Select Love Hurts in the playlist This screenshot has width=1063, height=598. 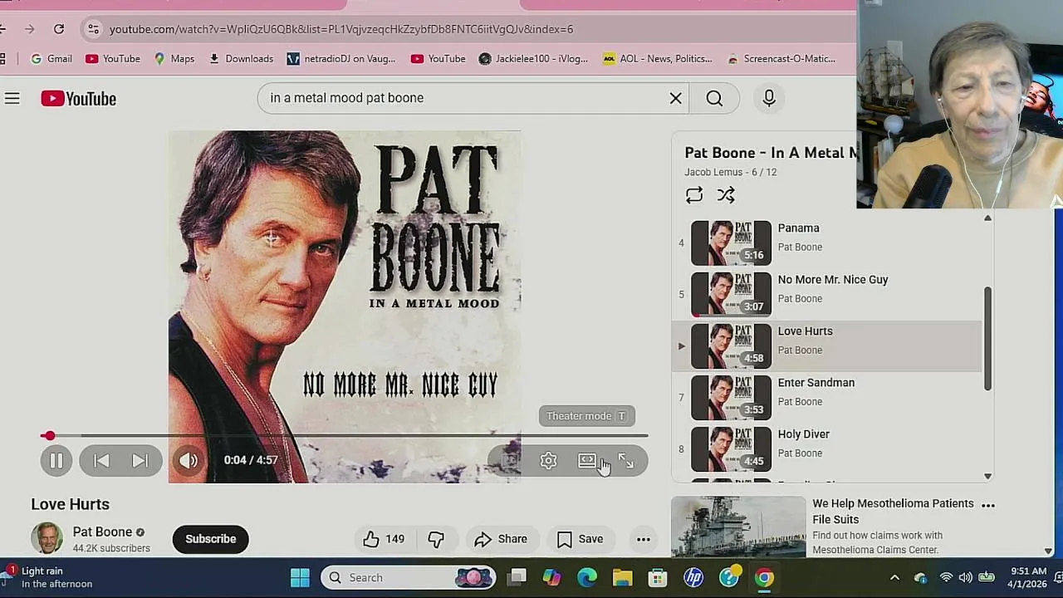[x=828, y=346]
